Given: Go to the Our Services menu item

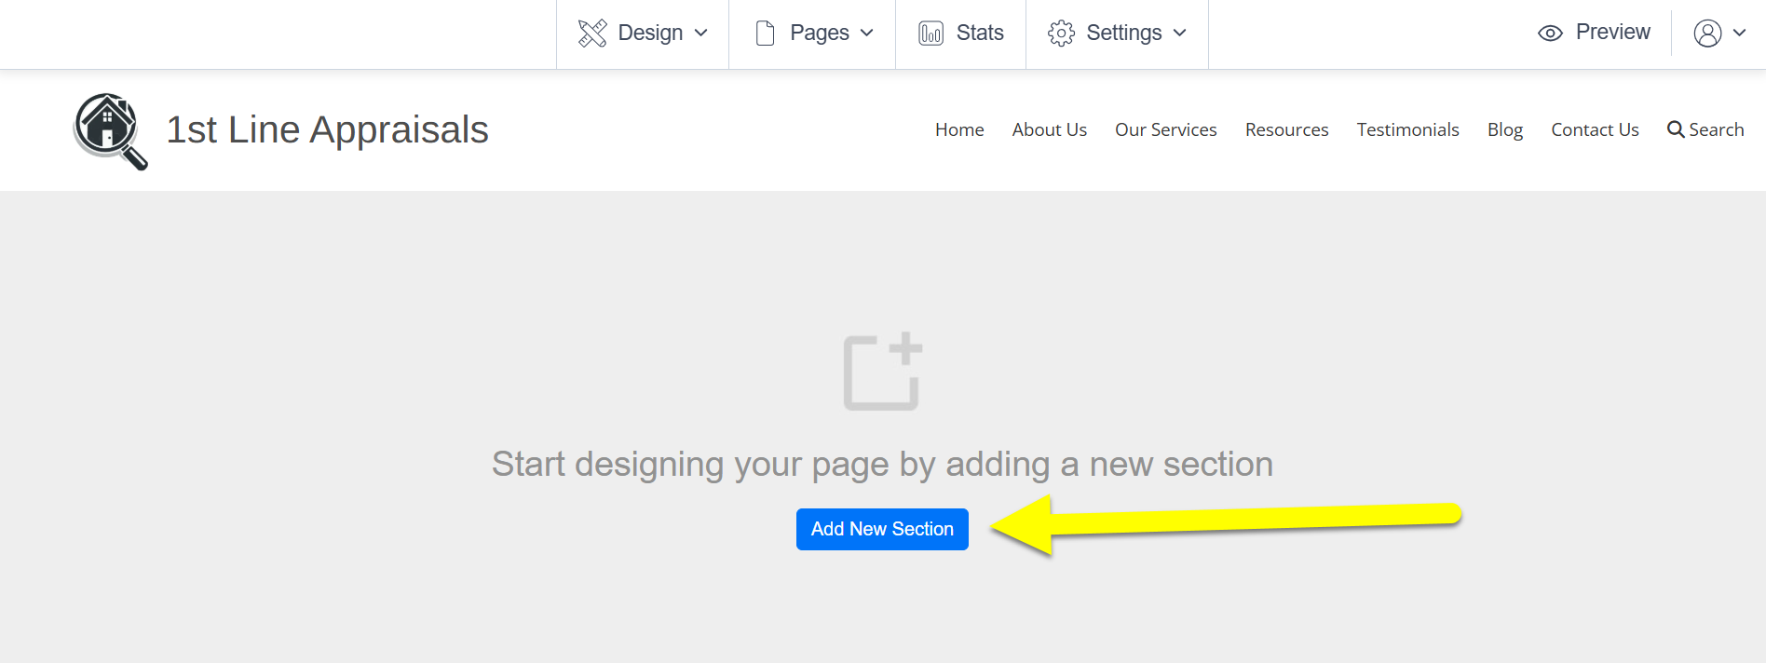Looking at the screenshot, I should (x=1165, y=129).
